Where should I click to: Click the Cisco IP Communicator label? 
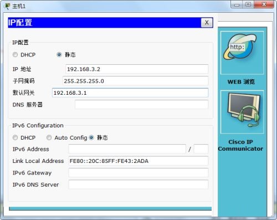[240, 145]
